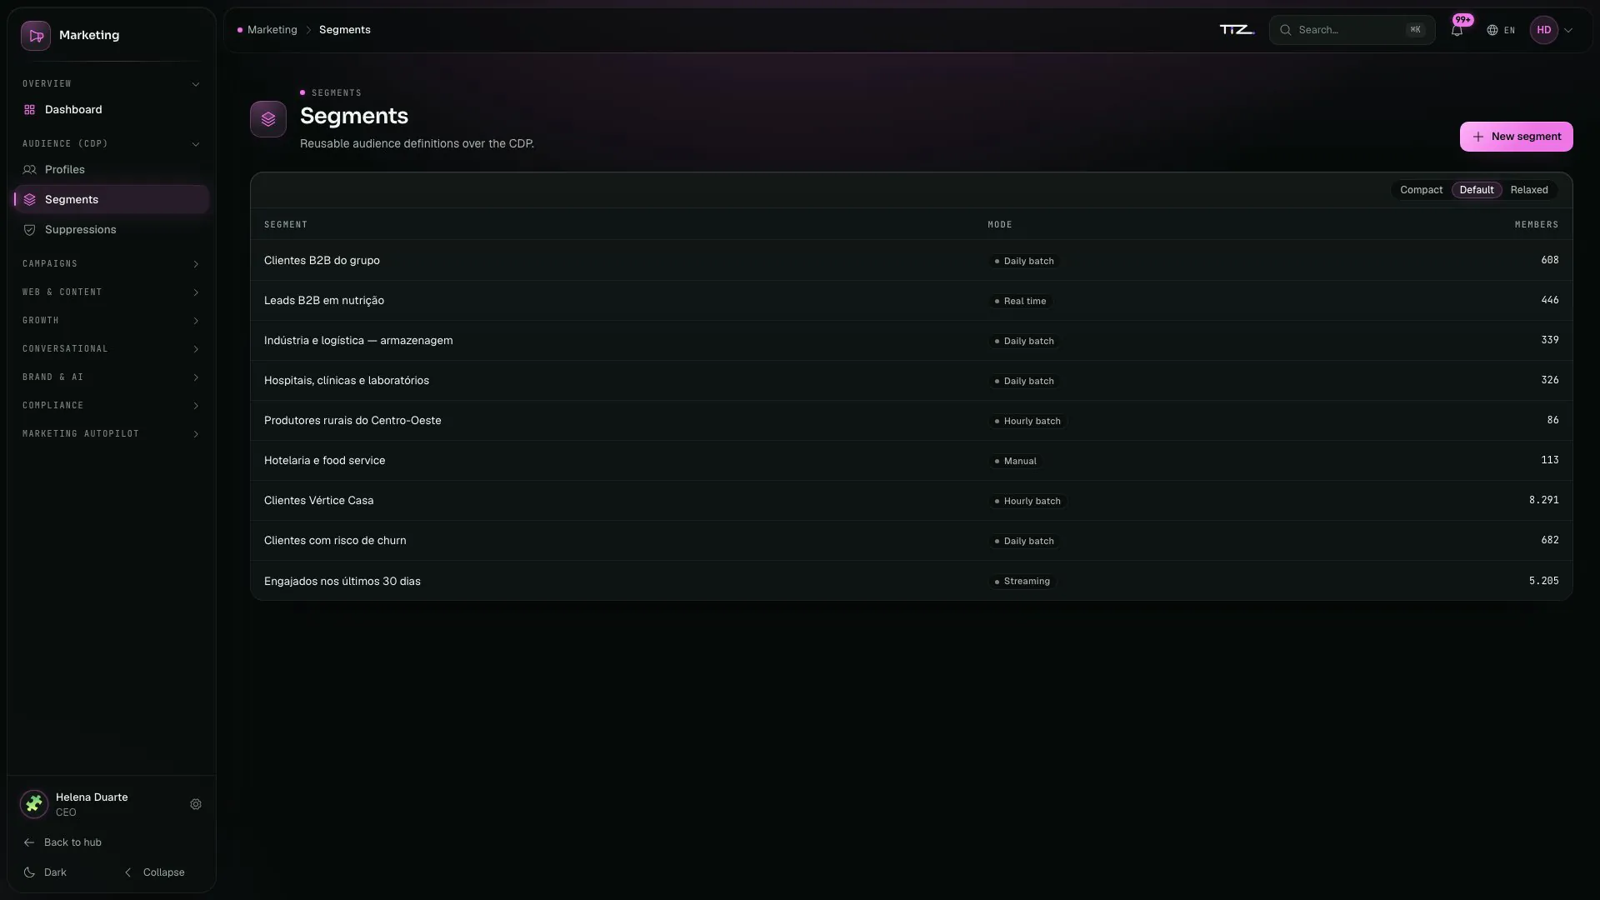Expand the Brand & AI section
The height and width of the screenshot is (900, 1600).
(x=112, y=377)
